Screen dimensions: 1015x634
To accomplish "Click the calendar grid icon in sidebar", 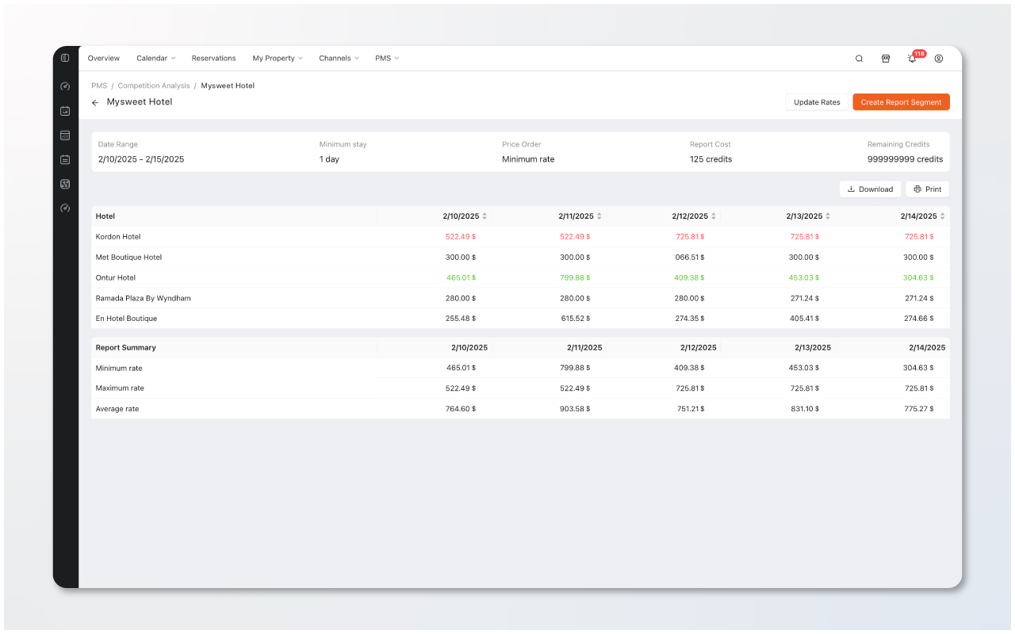I will 65,136.
